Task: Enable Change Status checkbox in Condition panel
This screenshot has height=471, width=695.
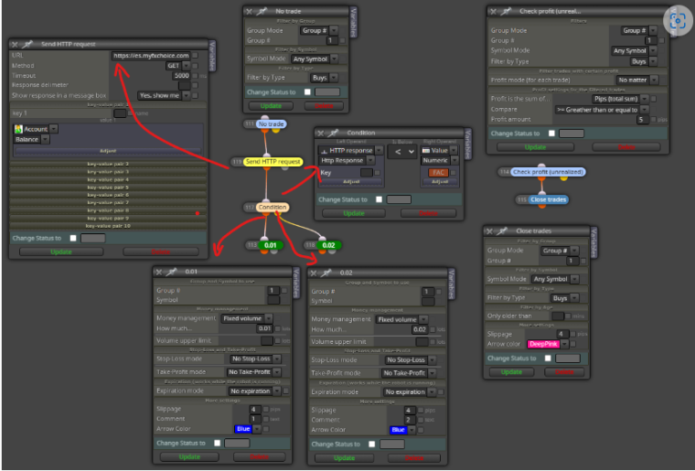Action: coord(379,199)
